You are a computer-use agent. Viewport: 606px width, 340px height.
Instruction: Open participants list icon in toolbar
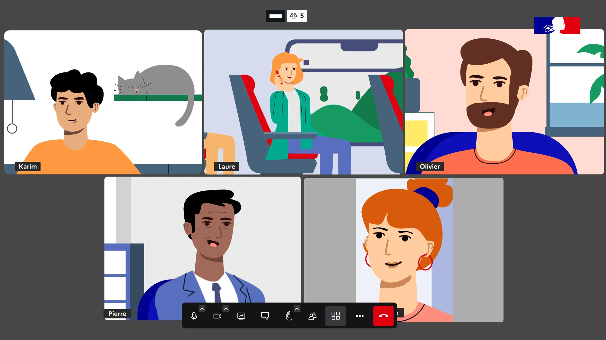312,316
